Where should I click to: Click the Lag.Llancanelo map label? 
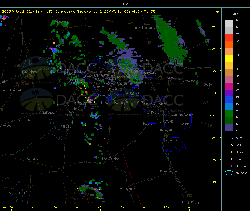pyautogui.click(x=17, y=193)
